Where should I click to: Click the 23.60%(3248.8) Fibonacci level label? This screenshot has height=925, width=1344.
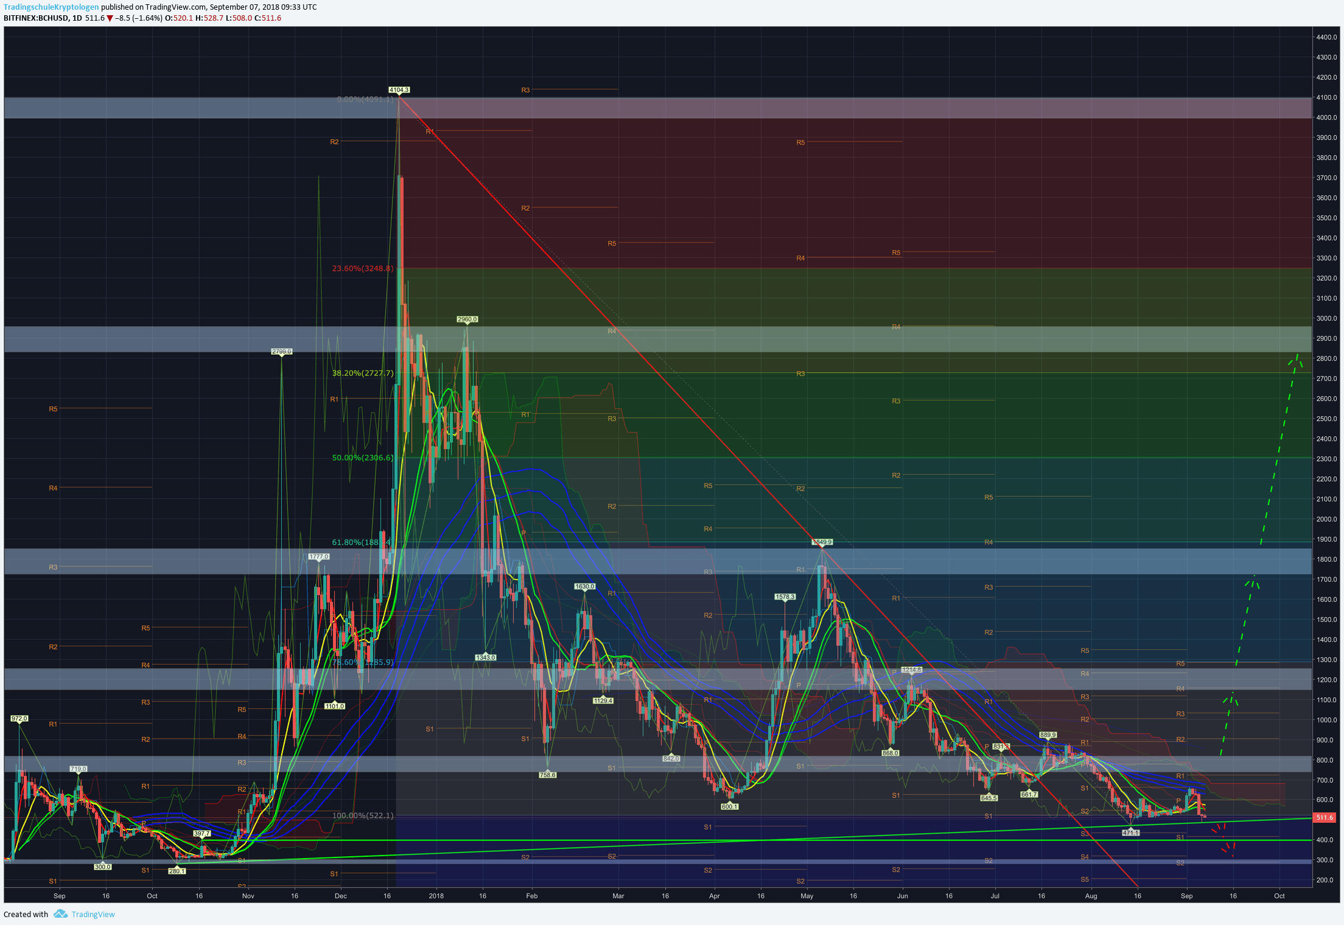tap(363, 268)
